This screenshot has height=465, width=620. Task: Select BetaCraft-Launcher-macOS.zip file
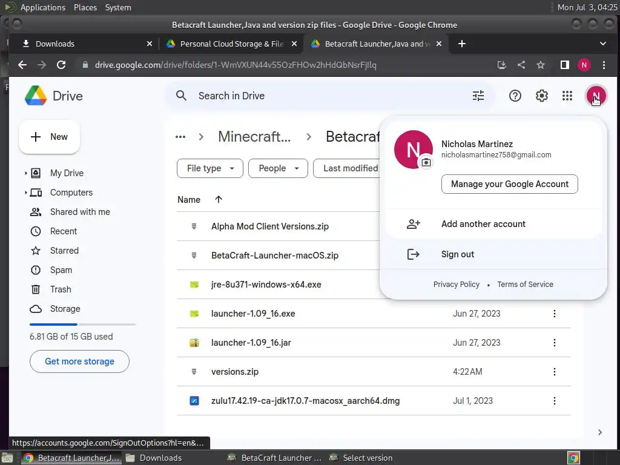pyautogui.click(x=274, y=256)
